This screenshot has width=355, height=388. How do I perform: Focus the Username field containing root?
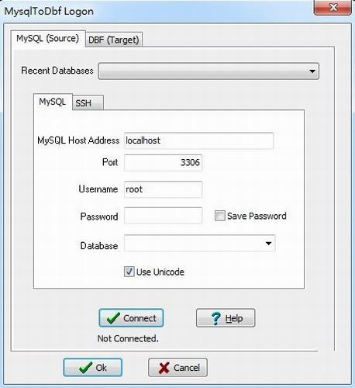163,189
